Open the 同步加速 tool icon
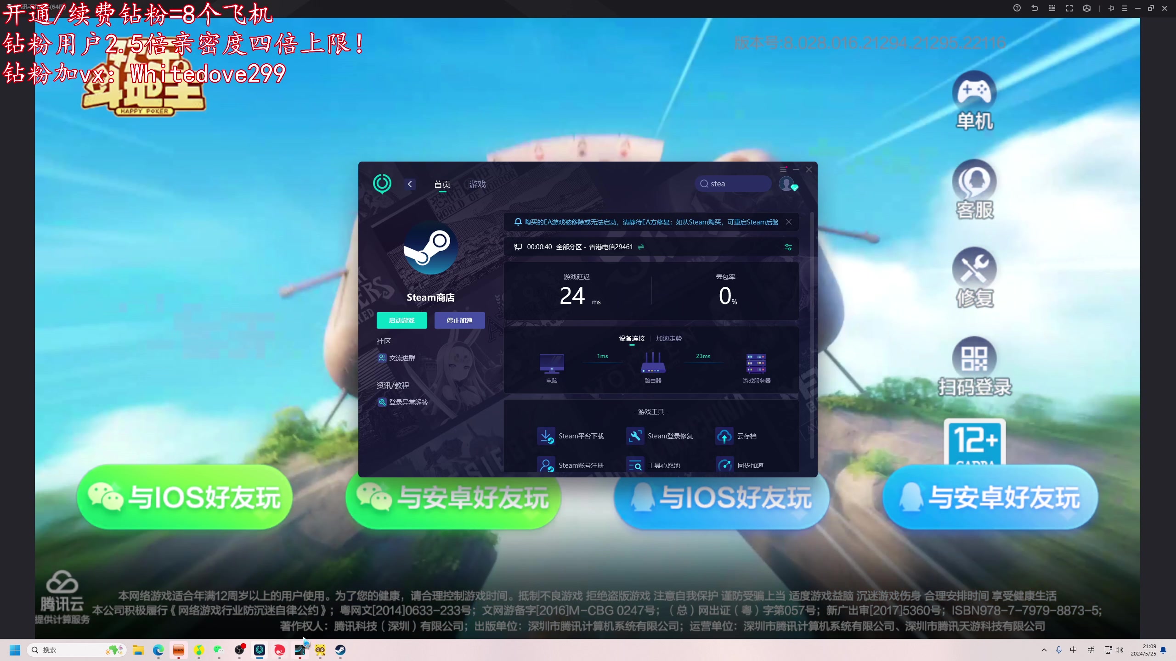 [x=724, y=465]
